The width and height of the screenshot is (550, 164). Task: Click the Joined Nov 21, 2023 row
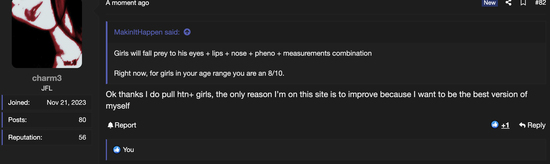[47, 103]
